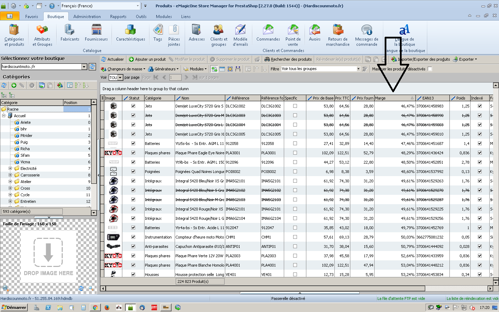
Task: Select the Pitrider category
Action: [26, 136]
